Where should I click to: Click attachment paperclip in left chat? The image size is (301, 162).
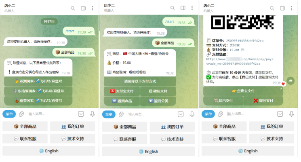pyautogui.click(x=21, y=114)
